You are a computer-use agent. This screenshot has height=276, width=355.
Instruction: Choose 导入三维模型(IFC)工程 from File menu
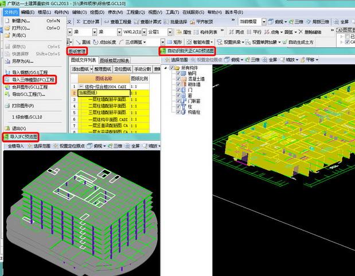tap(30, 80)
